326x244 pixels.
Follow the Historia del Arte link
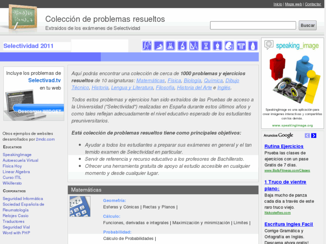point(195,88)
